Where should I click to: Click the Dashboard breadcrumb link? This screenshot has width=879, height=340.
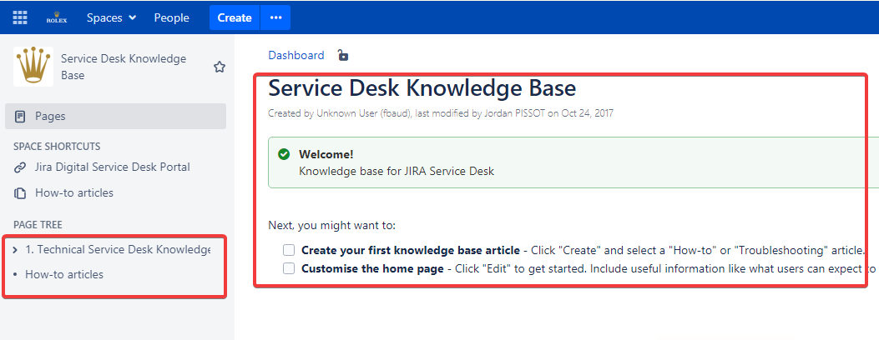click(296, 55)
